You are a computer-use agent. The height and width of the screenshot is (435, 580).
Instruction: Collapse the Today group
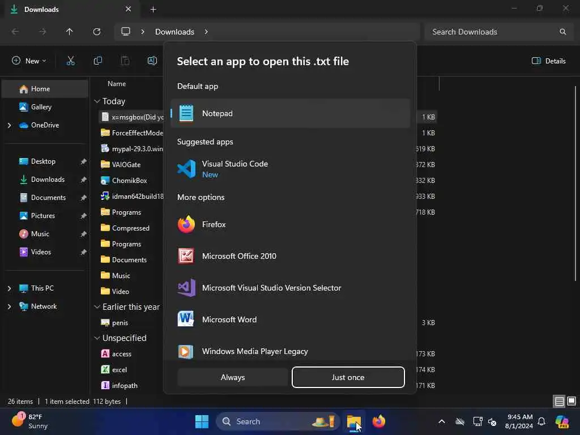(97, 101)
